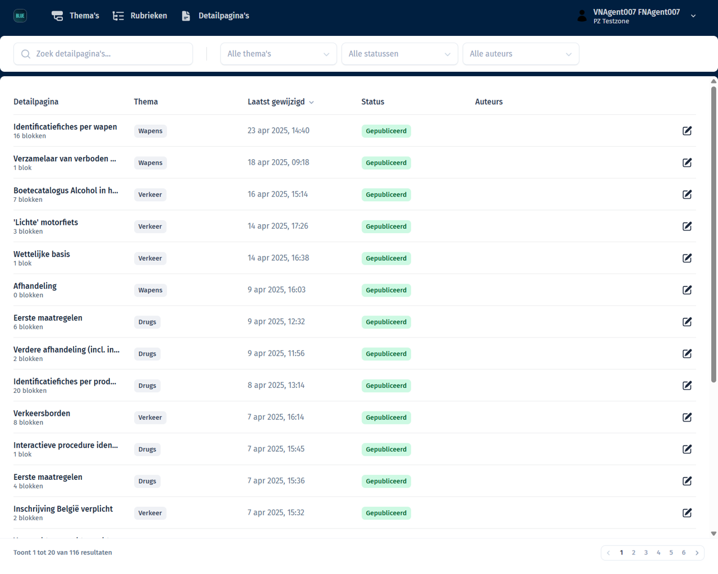Image resolution: width=718 pixels, height=574 pixels.
Task: Click scrollbar down arrow
Action: tap(714, 534)
